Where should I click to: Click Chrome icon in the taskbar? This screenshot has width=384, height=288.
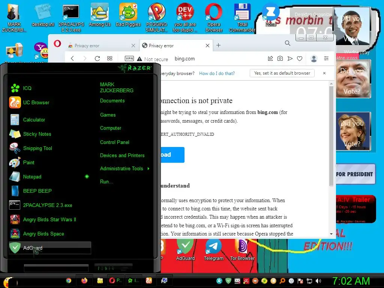pyautogui.click(x=69, y=280)
